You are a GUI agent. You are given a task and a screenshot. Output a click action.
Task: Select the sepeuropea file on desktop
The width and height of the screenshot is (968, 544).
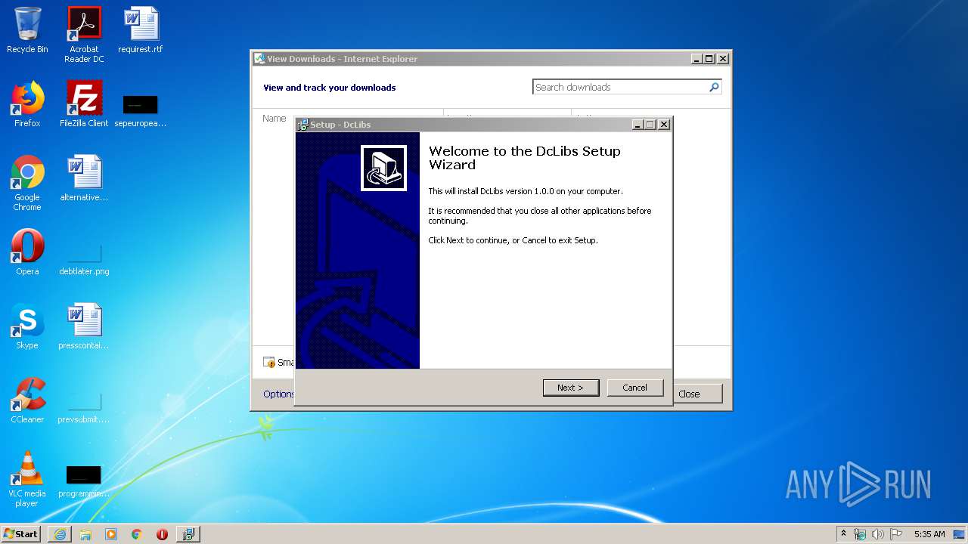pyautogui.click(x=141, y=110)
